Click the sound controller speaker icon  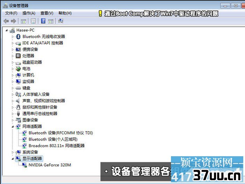pos(18,101)
